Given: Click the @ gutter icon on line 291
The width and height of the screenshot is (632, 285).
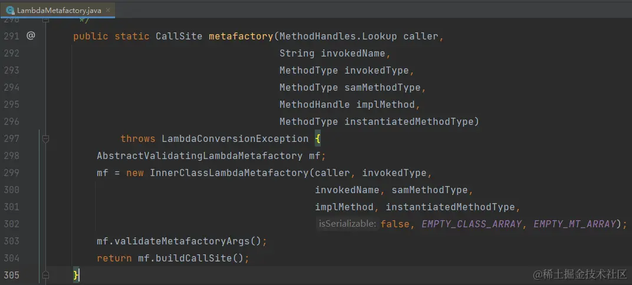Looking at the screenshot, I should pos(31,36).
